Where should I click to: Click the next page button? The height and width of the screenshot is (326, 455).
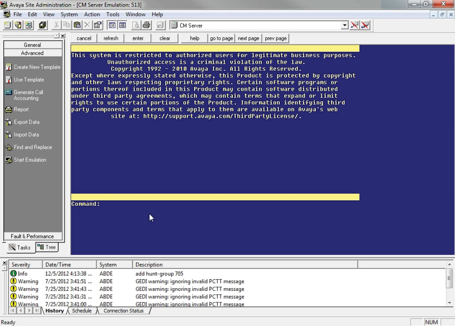pyautogui.click(x=248, y=38)
